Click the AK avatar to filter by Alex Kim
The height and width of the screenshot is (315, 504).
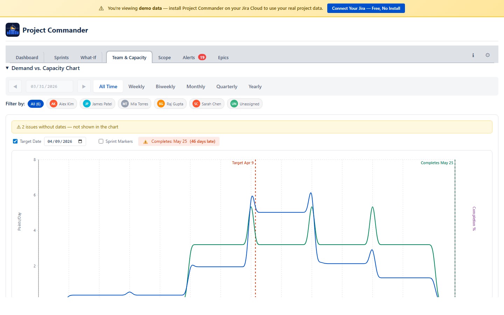pos(54,104)
